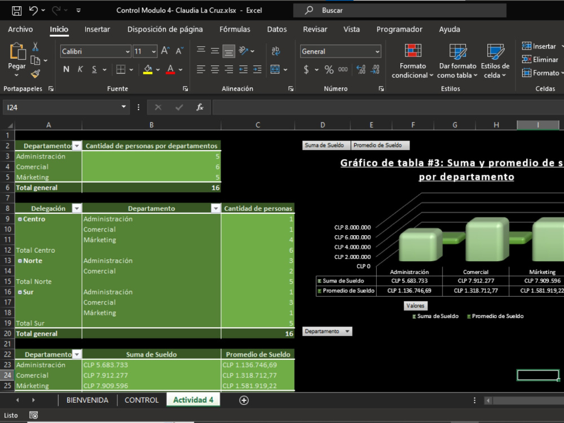Image resolution: width=564 pixels, height=423 pixels.
Task: Switch to the Insertar tab
Action: tap(97, 29)
